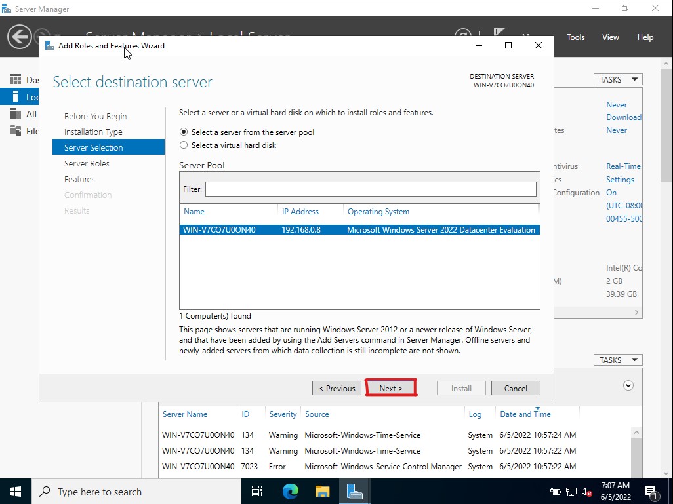Click the taskbar search box
This screenshot has width=673, height=504.
[x=136, y=492]
